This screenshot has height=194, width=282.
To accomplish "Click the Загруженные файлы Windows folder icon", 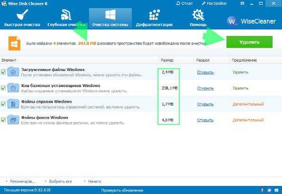I will click(x=13, y=71).
